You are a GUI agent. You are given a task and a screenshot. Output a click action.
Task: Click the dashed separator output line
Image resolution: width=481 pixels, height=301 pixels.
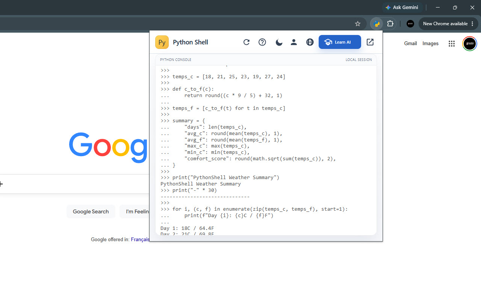205,197
